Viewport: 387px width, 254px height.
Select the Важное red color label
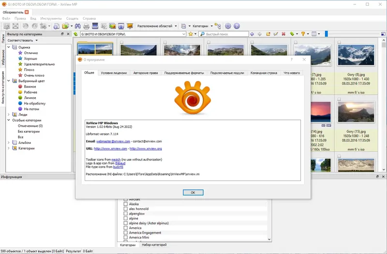(x=27, y=86)
